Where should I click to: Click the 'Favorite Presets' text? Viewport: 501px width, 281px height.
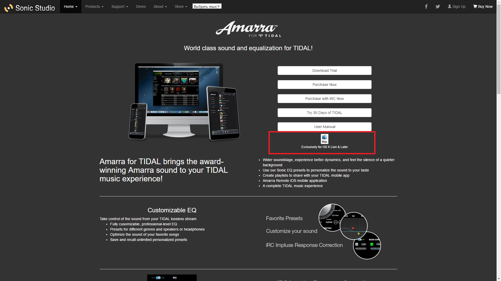284,219
